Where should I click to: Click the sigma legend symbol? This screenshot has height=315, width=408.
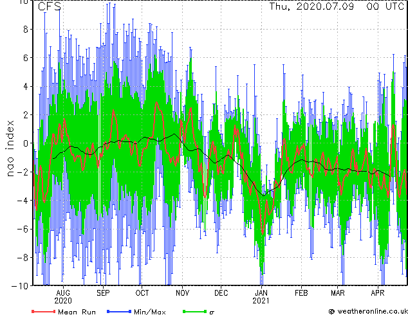[x=212, y=312]
